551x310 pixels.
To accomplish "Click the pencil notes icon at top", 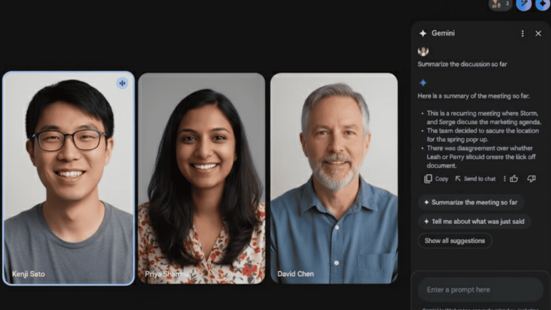I will (524, 4).
